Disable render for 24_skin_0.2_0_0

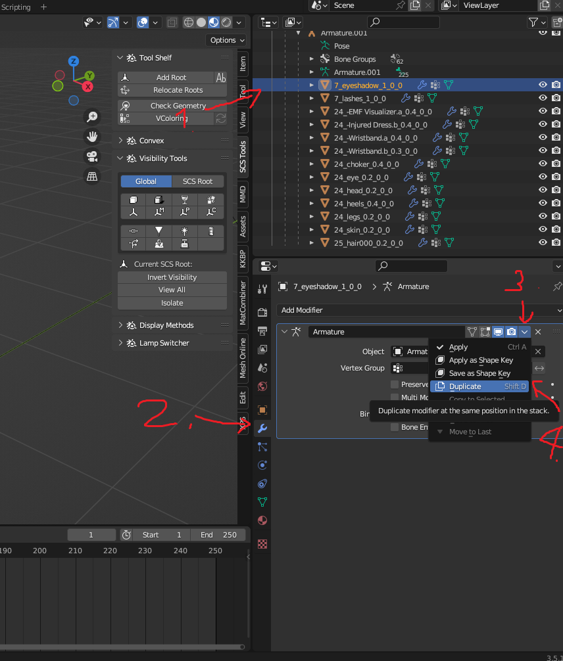tap(556, 229)
